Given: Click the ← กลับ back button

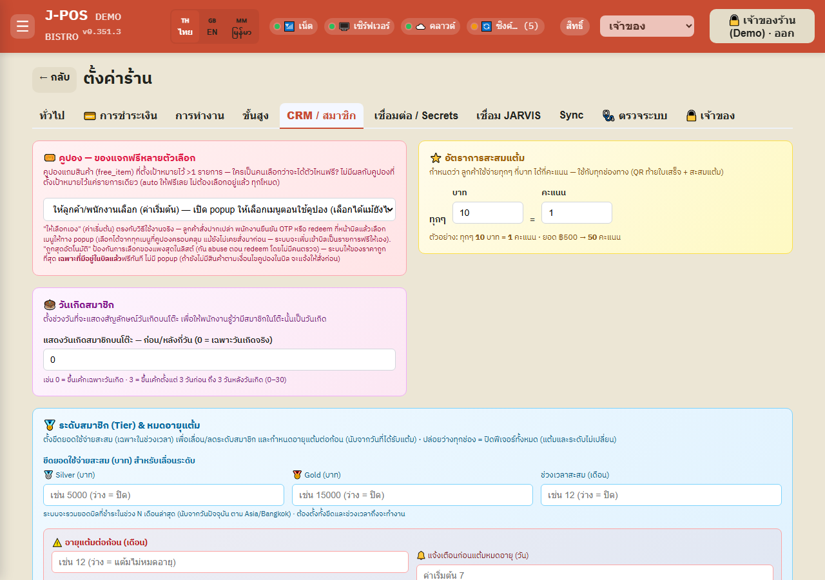Looking at the screenshot, I should click(54, 78).
